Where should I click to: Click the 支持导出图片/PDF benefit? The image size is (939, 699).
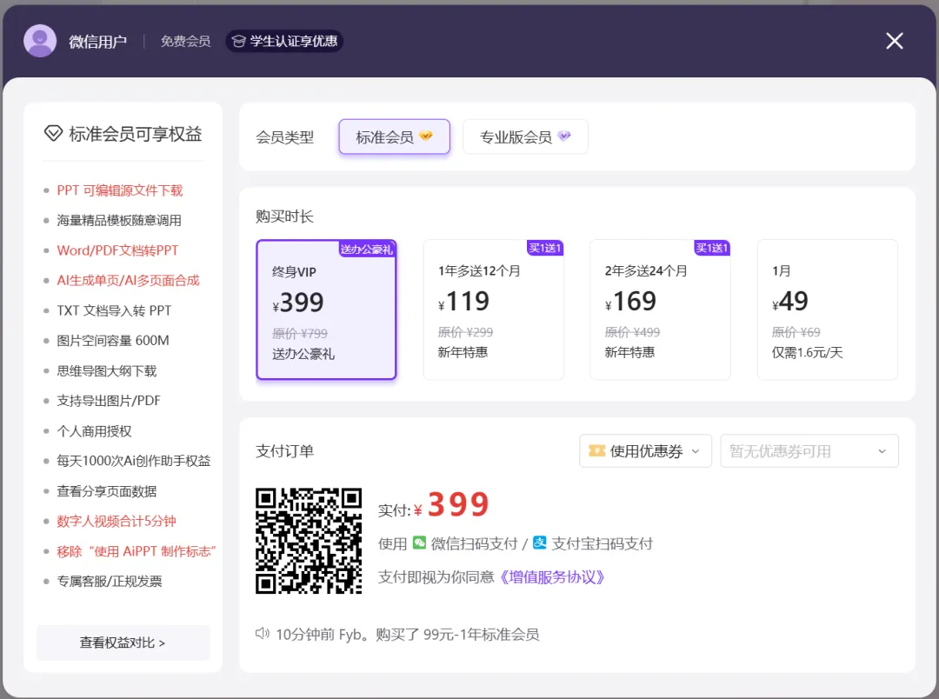point(109,401)
